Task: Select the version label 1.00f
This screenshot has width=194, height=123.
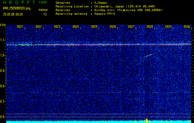Action: 43,2
